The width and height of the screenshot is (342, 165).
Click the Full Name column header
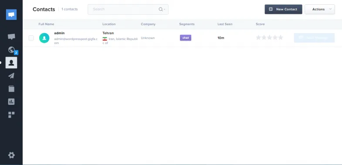[46, 24]
